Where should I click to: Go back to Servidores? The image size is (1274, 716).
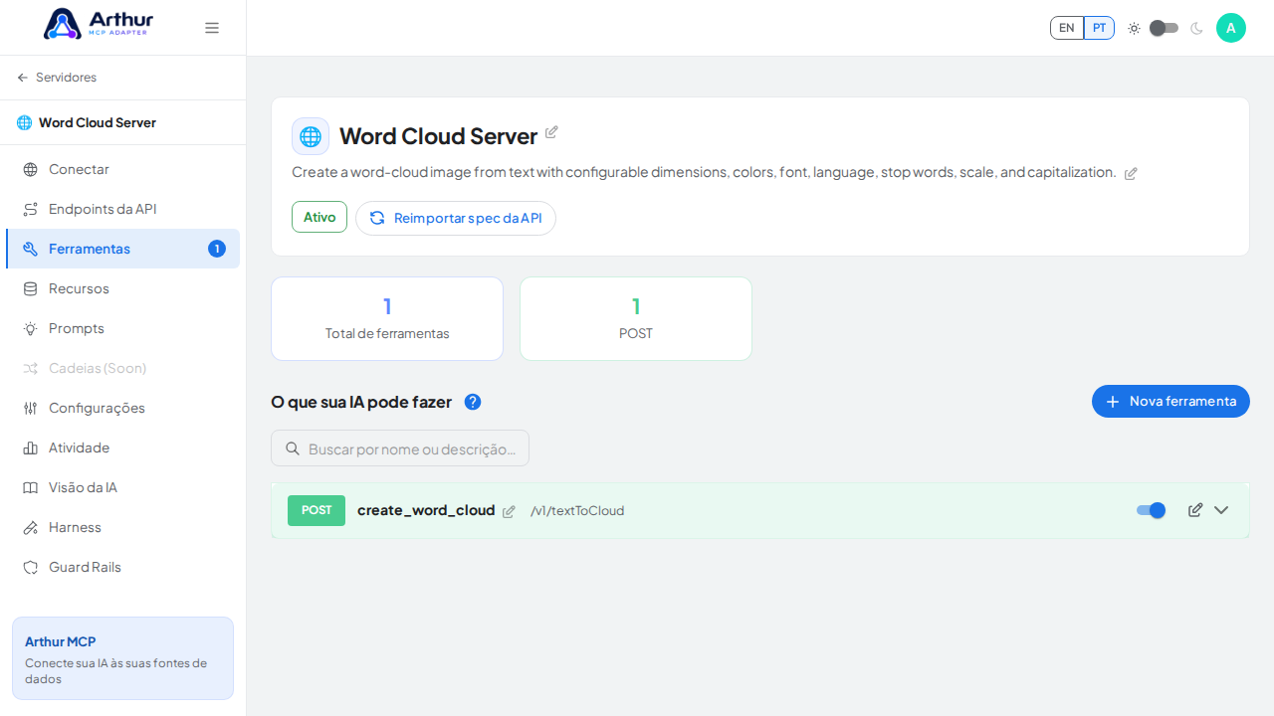point(57,78)
